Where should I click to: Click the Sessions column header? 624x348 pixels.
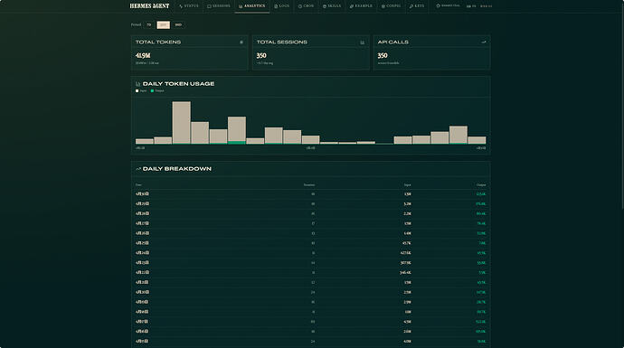(309, 185)
